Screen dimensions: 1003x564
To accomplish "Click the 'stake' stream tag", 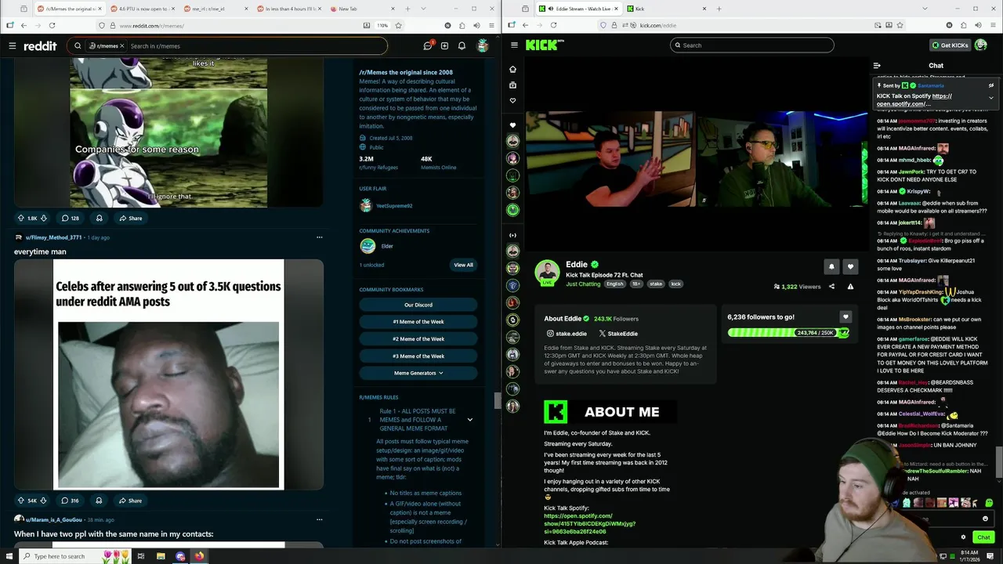I will 656,284.
